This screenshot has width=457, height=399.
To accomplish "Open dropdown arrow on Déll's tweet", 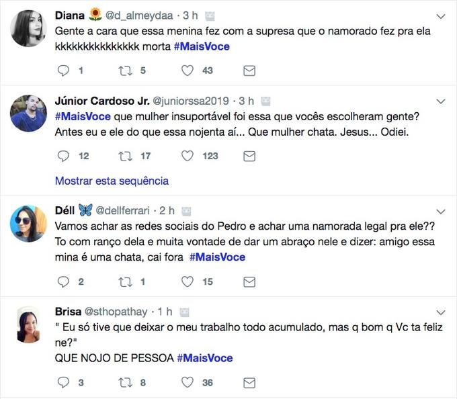I will tap(441, 211).
